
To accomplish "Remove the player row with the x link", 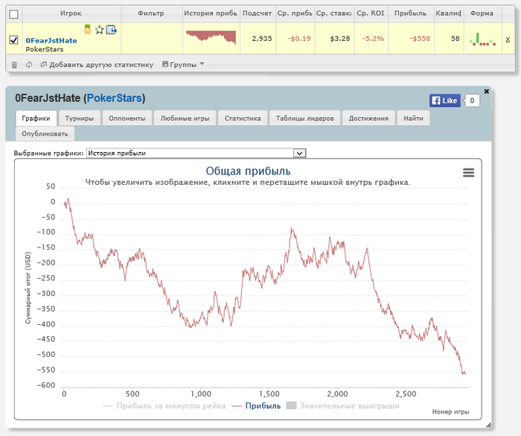I will (508, 40).
